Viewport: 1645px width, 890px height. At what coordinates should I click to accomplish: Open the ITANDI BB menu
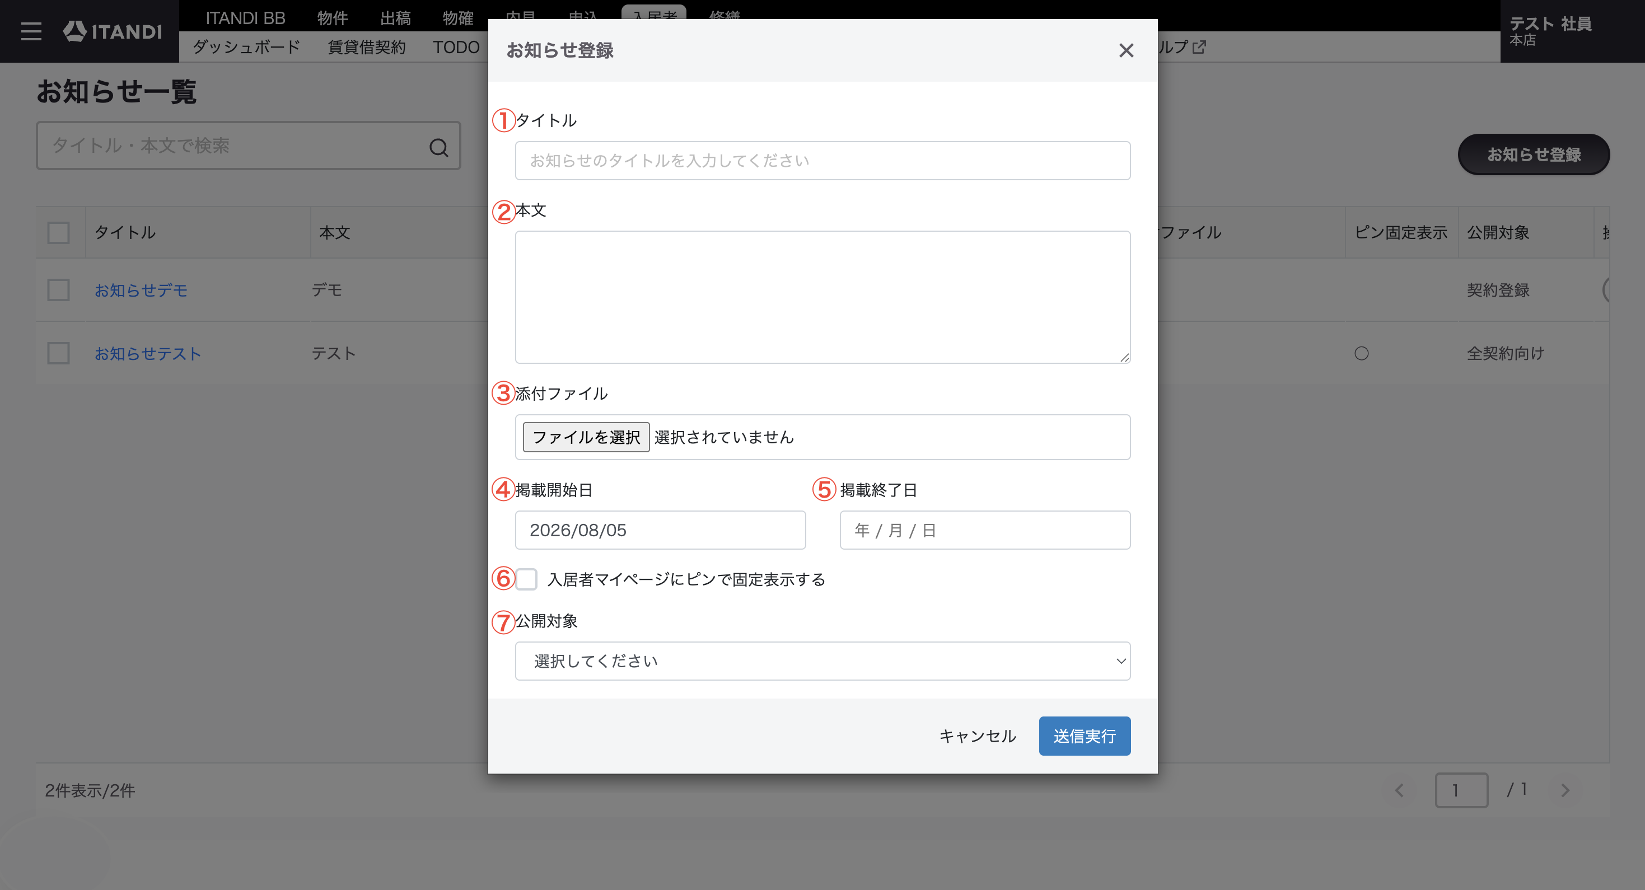[x=245, y=18]
